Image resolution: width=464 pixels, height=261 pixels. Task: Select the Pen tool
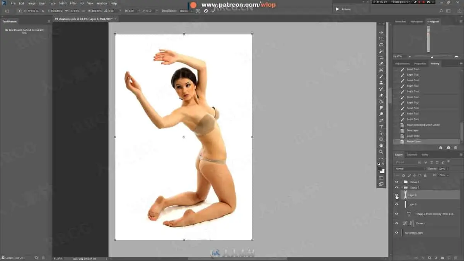381,120
